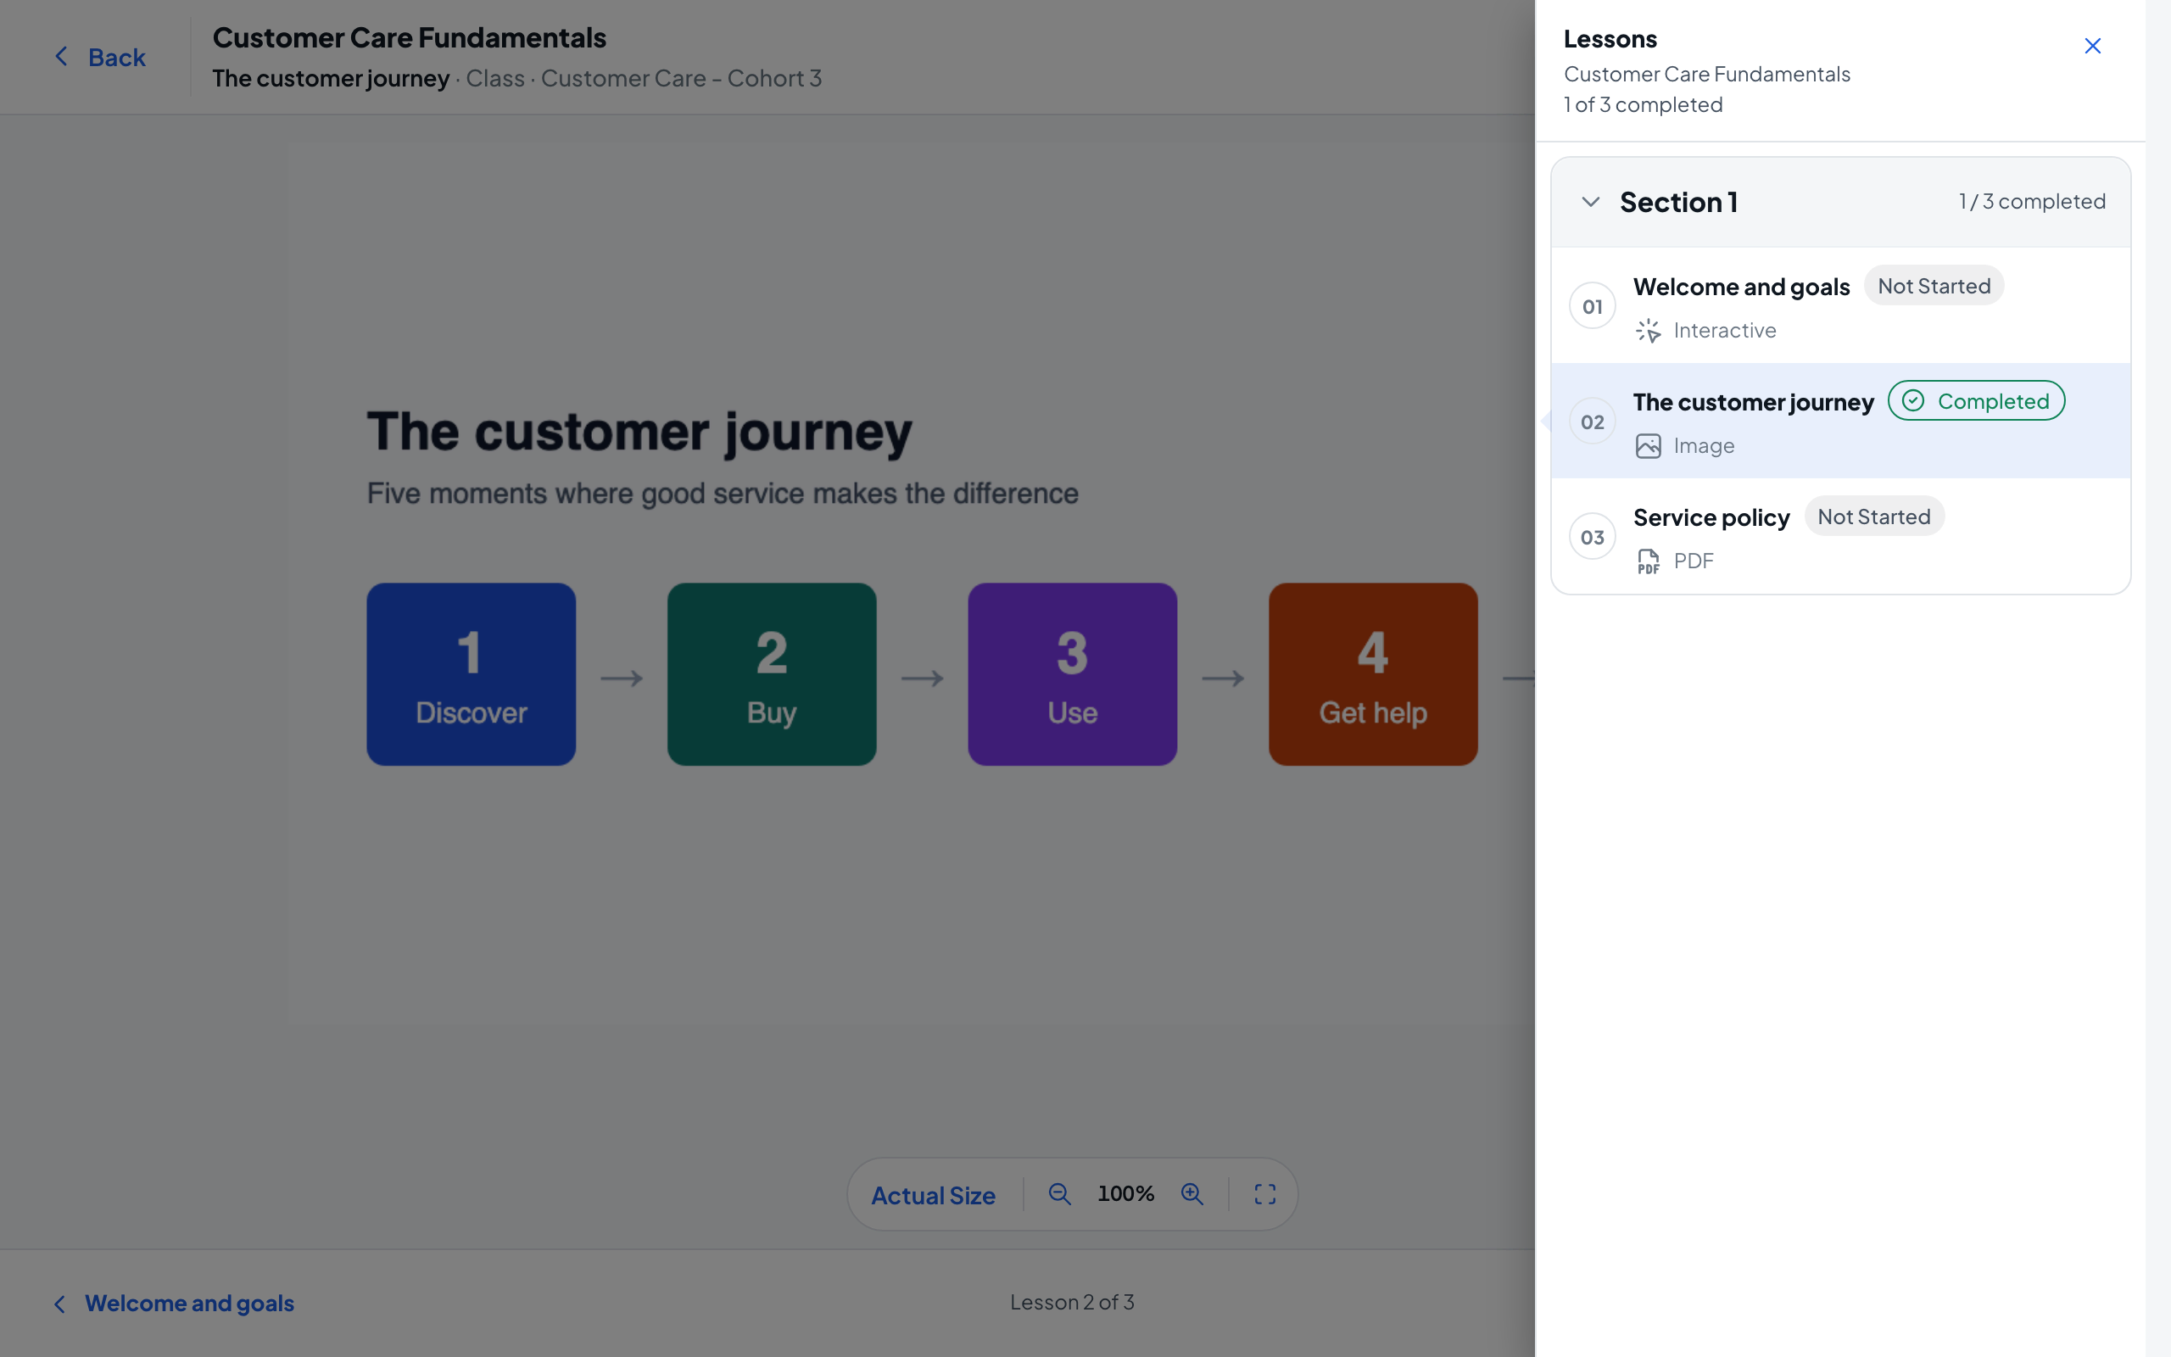The image size is (2171, 1357).
Task: Click the Use step tile in image
Action: (x=1072, y=674)
